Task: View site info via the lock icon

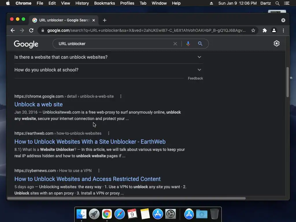Action: pyautogui.click(x=43, y=30)
